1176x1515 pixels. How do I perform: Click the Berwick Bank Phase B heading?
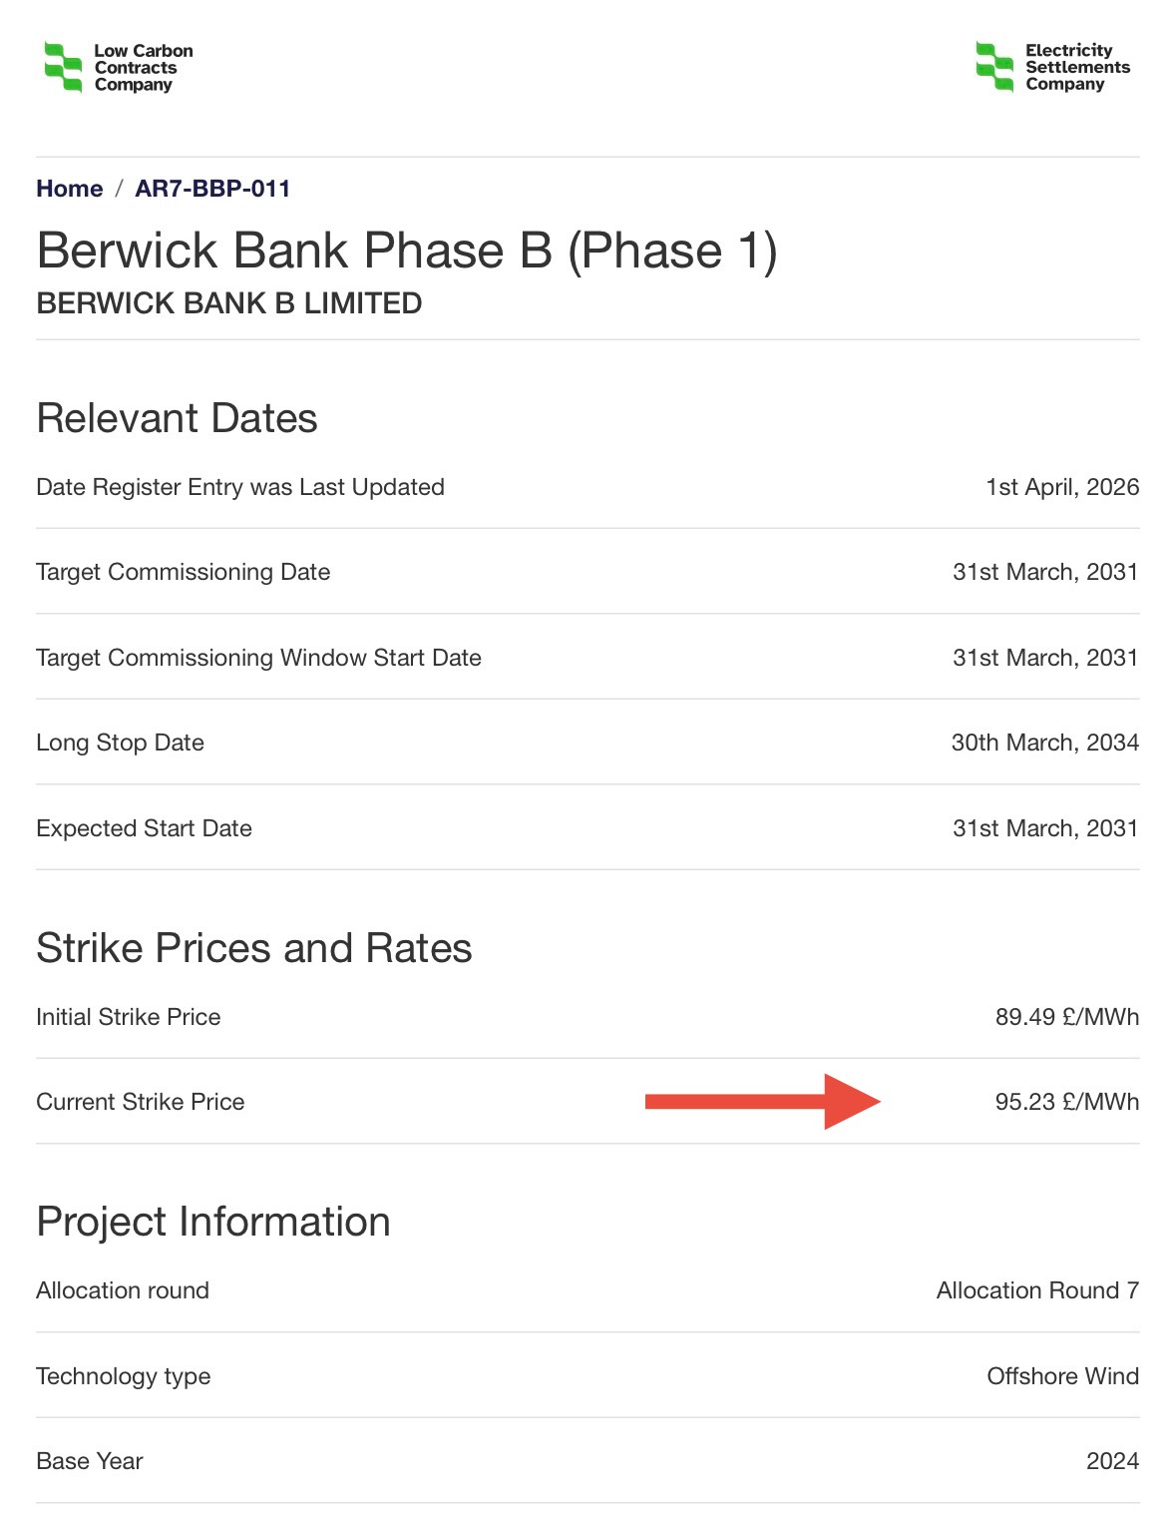406,251
